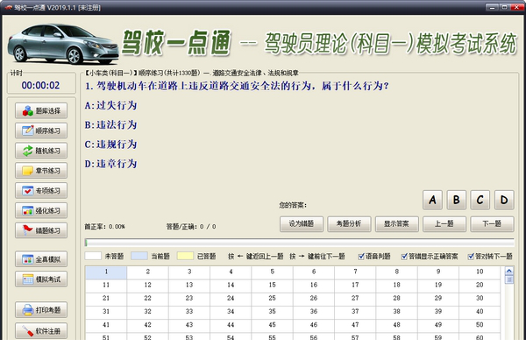
Task: Jump to question 24 in grid
Action: point(231,299)
